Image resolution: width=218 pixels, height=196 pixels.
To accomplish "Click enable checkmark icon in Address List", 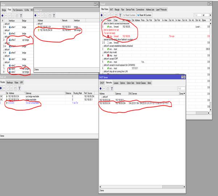I will pyautogui.click(x=43, y=16).
